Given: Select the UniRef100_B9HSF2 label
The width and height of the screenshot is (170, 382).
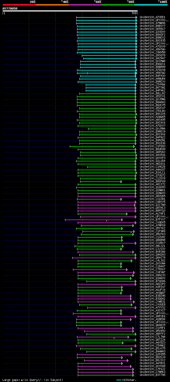Looking at the screenshot, I should pyautogui.click(x=153, y=35).
